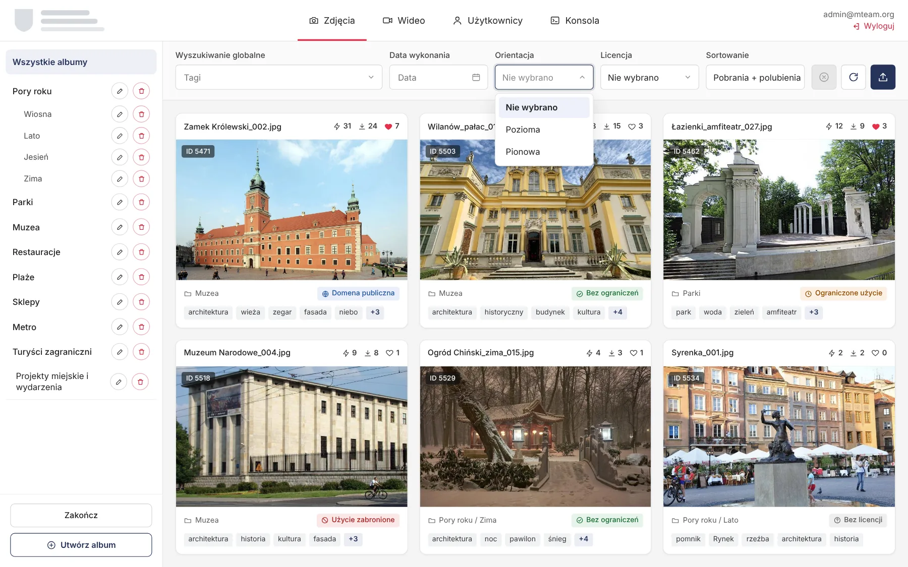Choose Pionowa orientation option
The image size is (908, 567).
coord(544,152)
